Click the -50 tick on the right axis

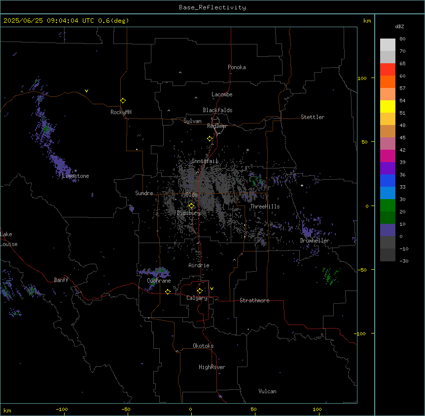pyautogui.click(x=362, y=270)
